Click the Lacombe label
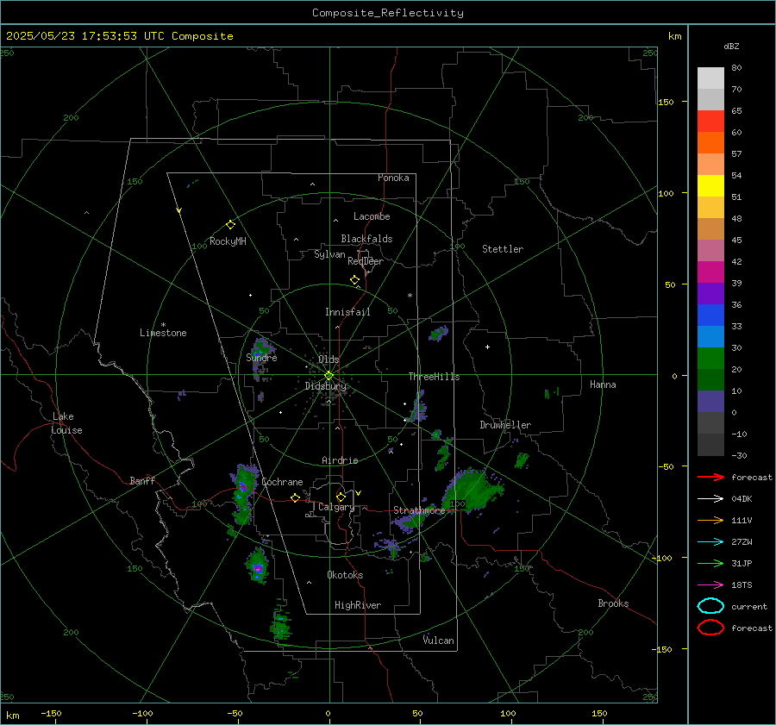Viewport: 776px width, 725px height. pyautogui.click(x=372, y=216)
